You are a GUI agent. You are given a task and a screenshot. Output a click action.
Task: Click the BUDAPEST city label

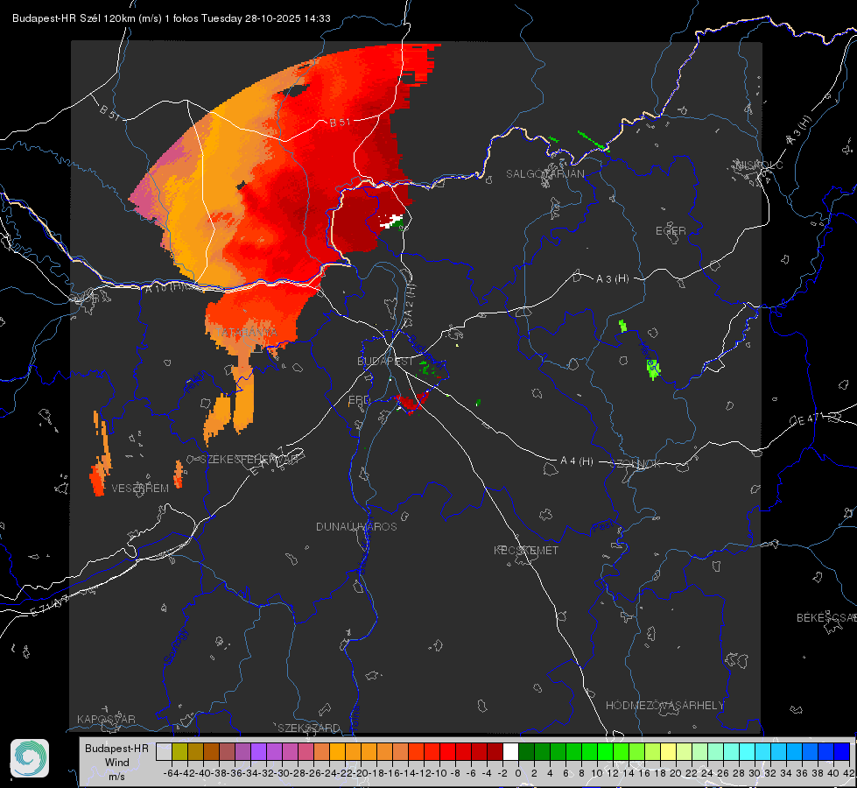[x=385, y=362]
